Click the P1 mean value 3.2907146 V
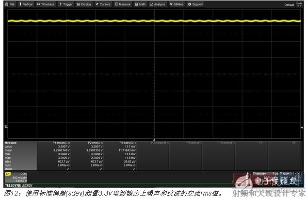 point(62,150)
